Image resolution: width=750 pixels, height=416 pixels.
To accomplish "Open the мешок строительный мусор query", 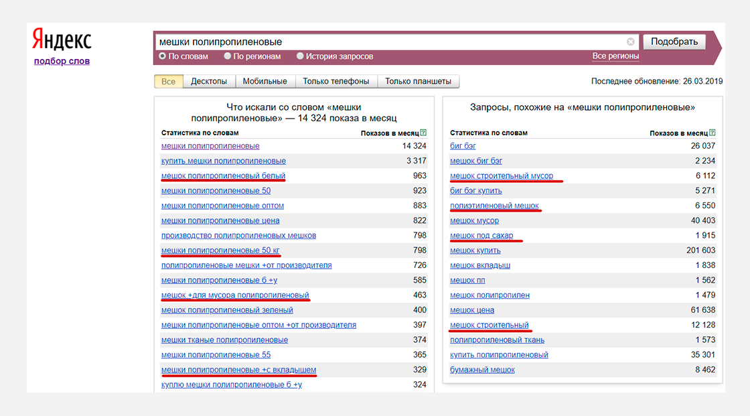I will pyautogui.click(x=502, y=176).
